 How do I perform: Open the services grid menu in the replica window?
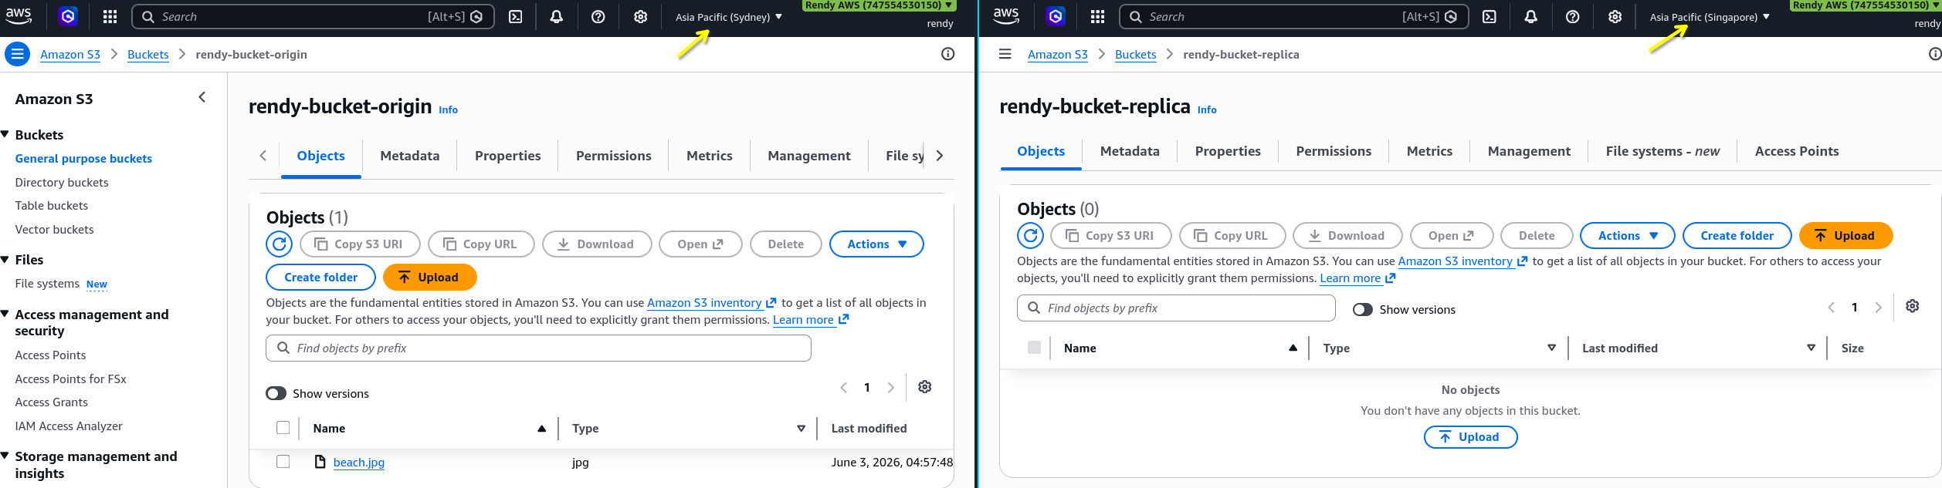1097,17
